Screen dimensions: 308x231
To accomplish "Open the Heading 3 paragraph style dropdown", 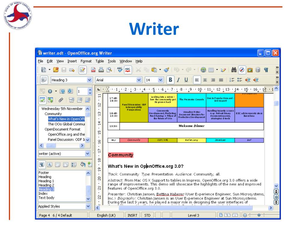I will [x=89, y=80].
